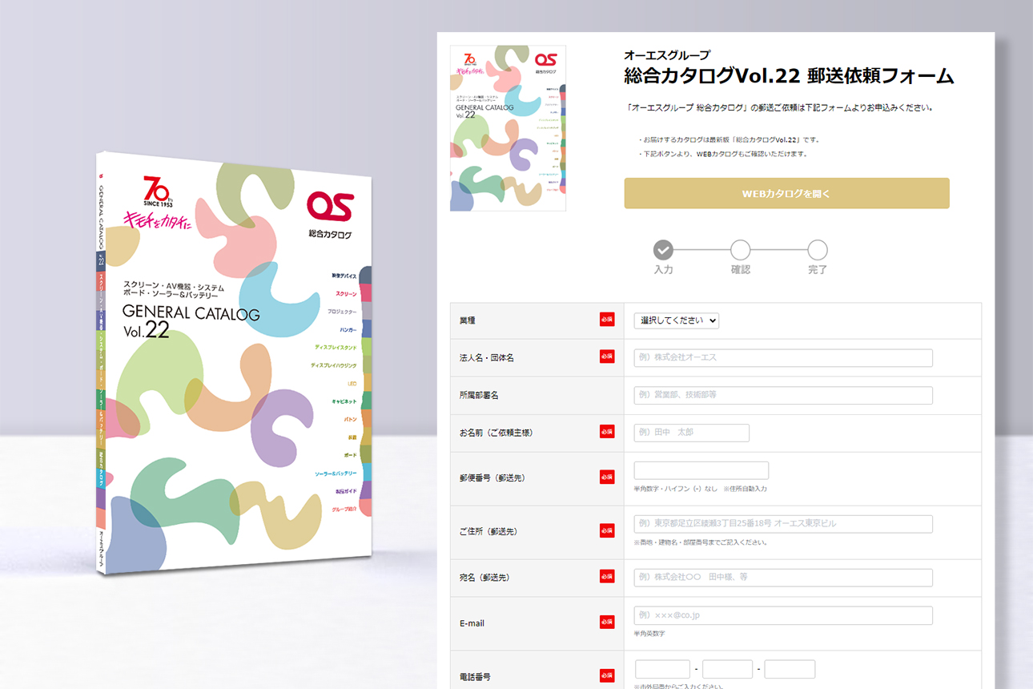
Task: Click the heading 総合カタログVol.22 郵送依頼フォーム
Action: click(x=789, y=76)
